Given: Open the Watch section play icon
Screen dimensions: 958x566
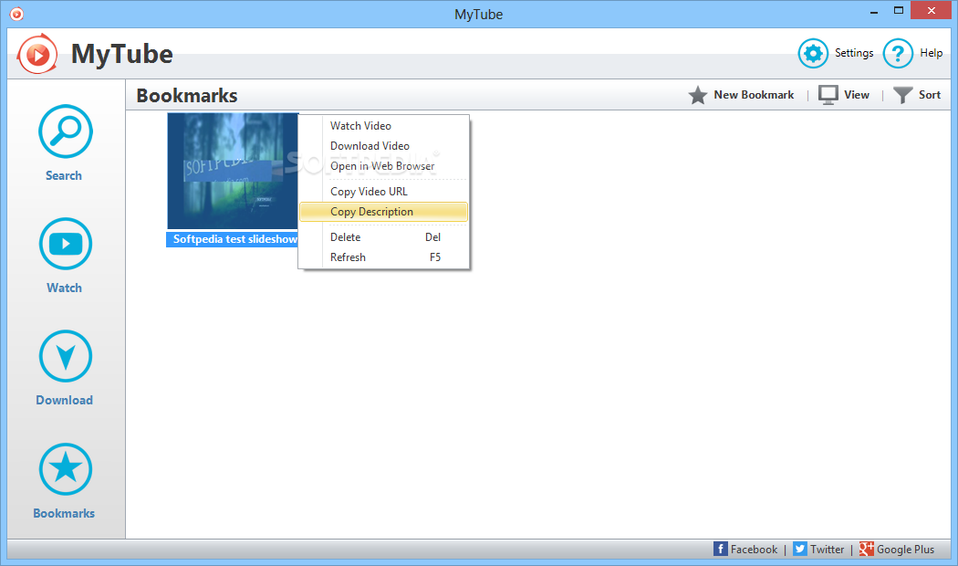Looking at the screenshot, I should pyautogui.click(x=66, y=244).
